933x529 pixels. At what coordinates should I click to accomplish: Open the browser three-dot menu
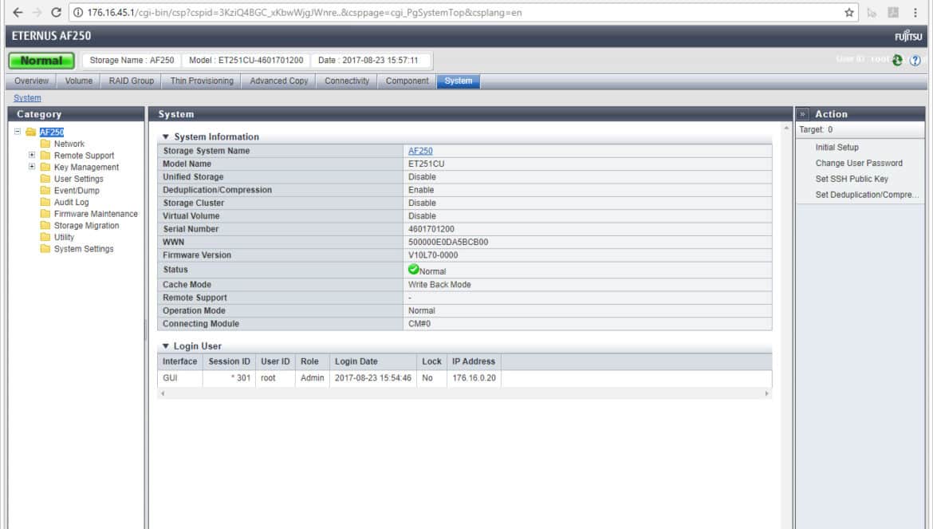[915, 13]
